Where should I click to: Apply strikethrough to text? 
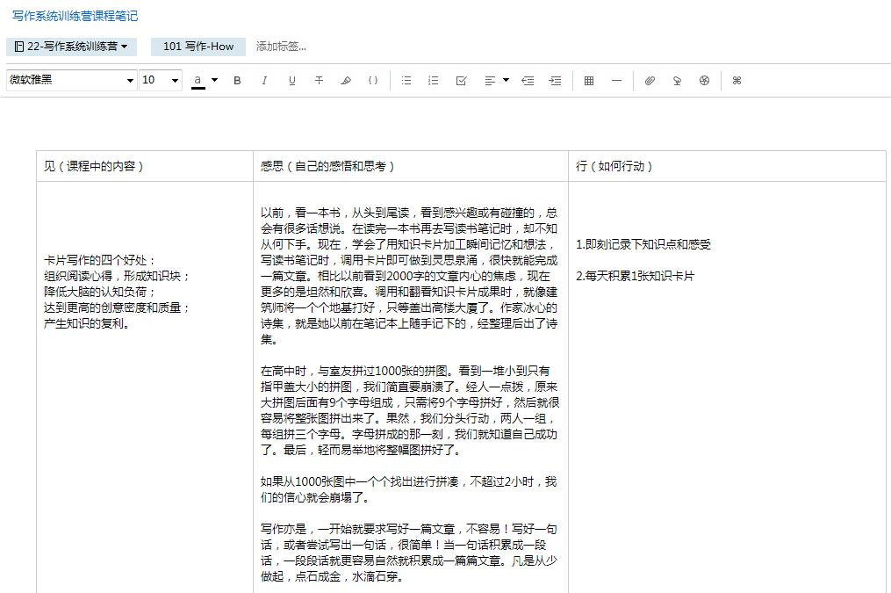point(319,81)
